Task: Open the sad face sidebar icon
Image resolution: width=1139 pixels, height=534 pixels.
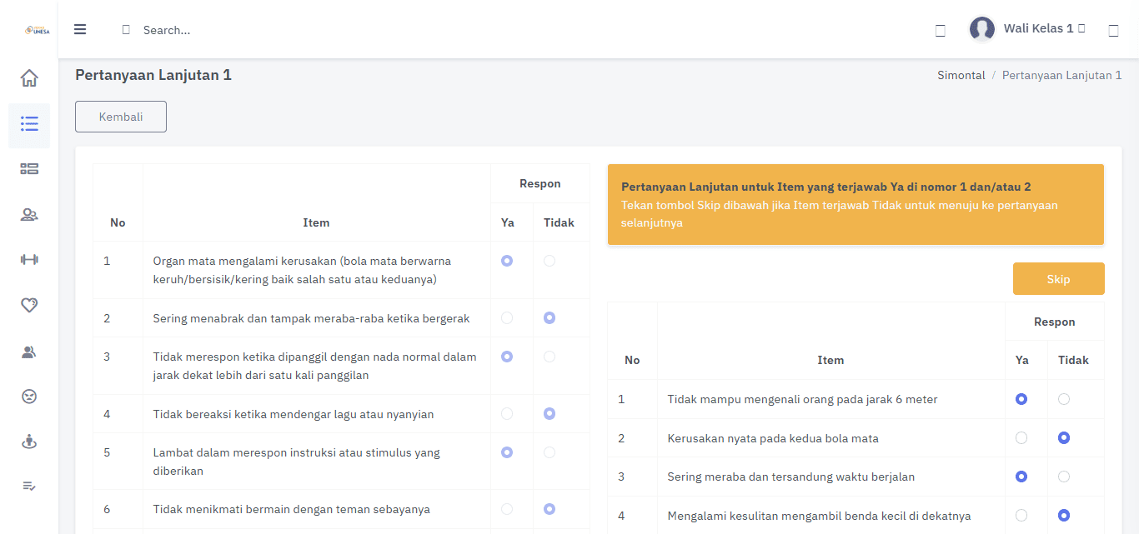Action: [x=29, y=397]
